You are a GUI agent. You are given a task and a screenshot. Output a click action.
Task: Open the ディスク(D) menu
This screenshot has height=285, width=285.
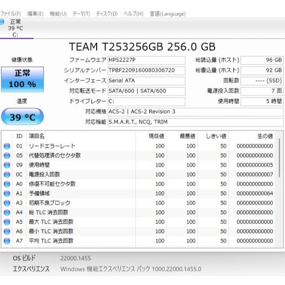point(107,14)
